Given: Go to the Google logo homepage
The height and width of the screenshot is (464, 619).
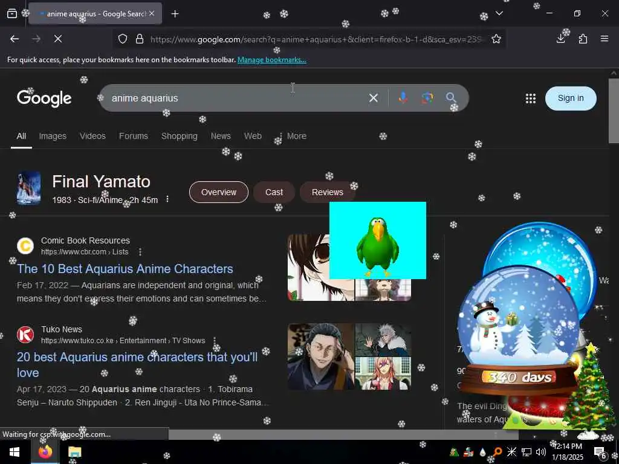Looking at the screenshot, I should point(44,98).
